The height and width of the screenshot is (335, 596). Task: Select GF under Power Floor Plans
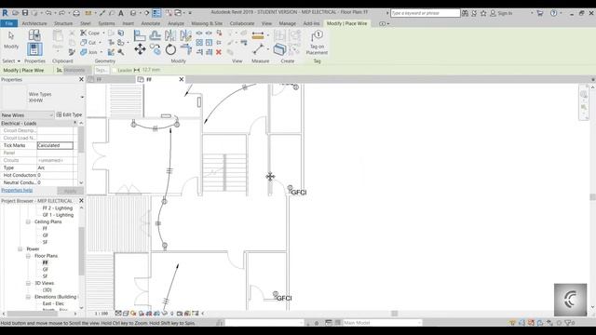tap(46, 270)
